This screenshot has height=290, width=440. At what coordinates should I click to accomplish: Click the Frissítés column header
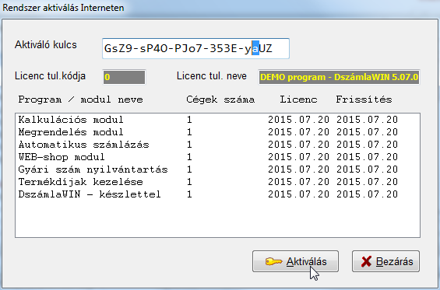[x=364, y=100]
